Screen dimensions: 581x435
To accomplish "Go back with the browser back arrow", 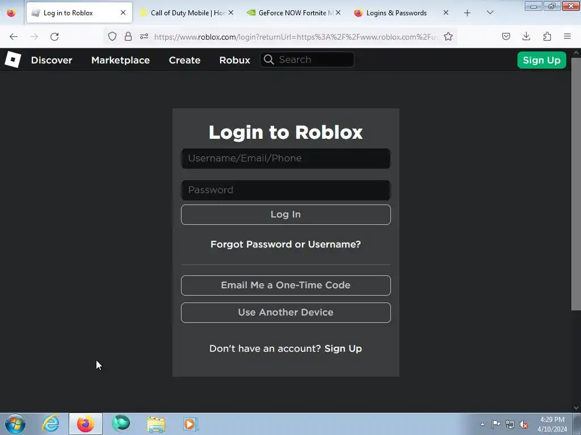I will click(x=14, y=37).
